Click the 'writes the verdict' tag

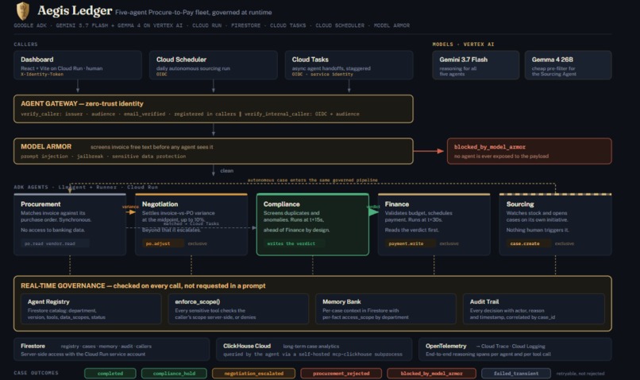click(295, 243)
